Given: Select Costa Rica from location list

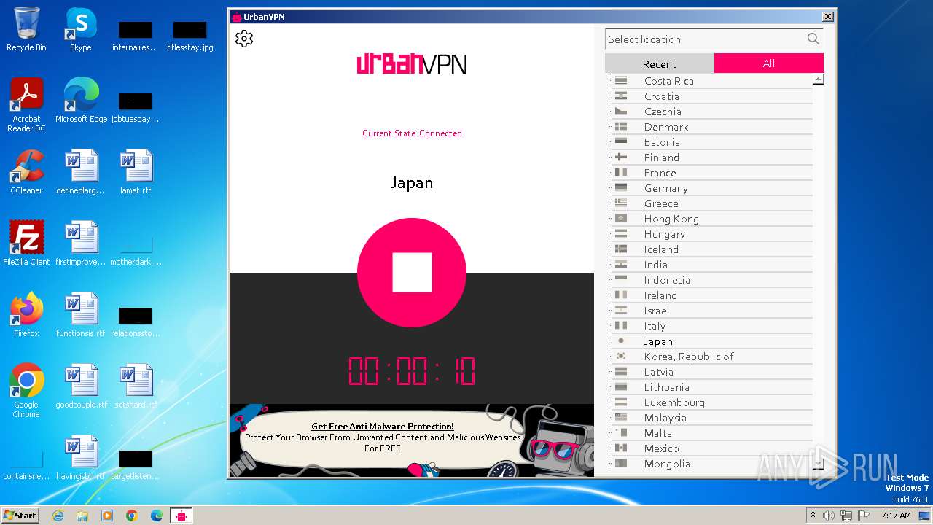Looking at the screenshot, I should (x=711, y=81).
